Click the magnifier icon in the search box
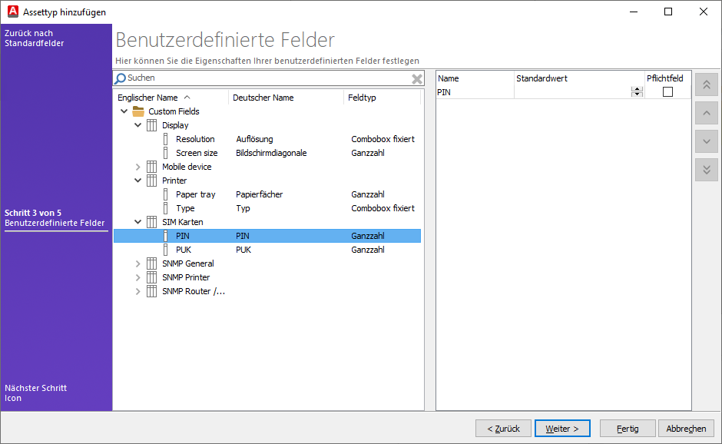 (x=121, y=78)
